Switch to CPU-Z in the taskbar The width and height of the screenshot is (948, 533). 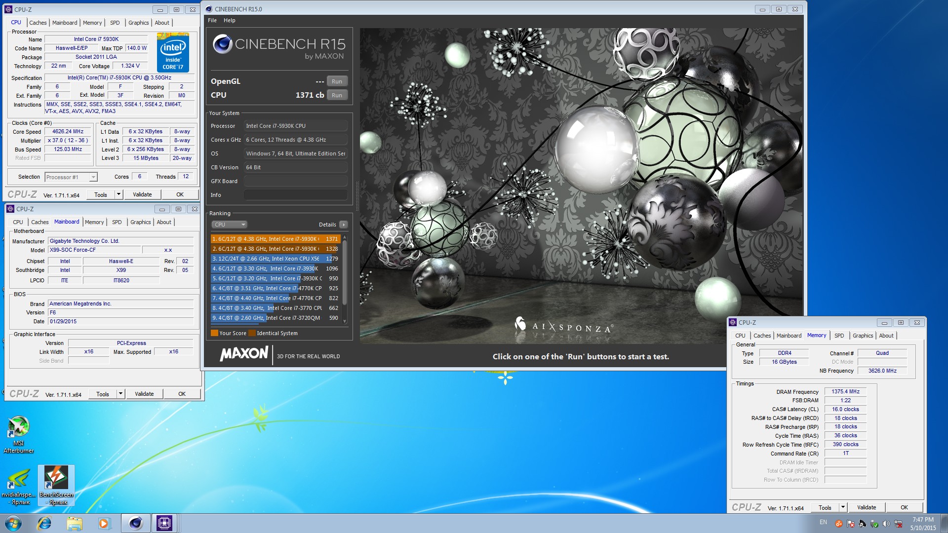pyautogui.click(x=164, y=523)
